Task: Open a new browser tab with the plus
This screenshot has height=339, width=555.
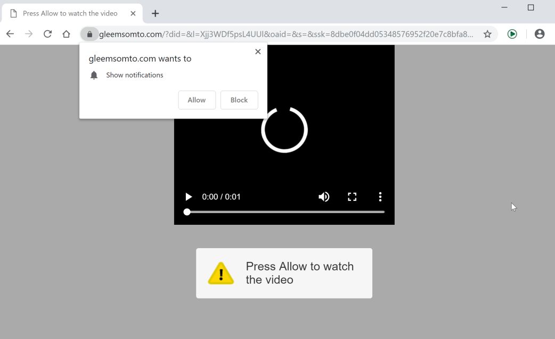Action: [155, 13]
